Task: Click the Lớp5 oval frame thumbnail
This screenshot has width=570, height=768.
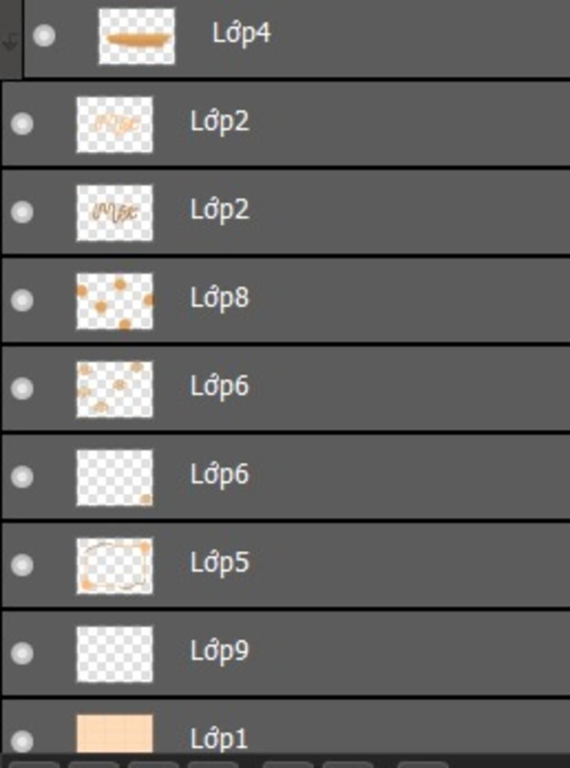Action: coord(115,566)
